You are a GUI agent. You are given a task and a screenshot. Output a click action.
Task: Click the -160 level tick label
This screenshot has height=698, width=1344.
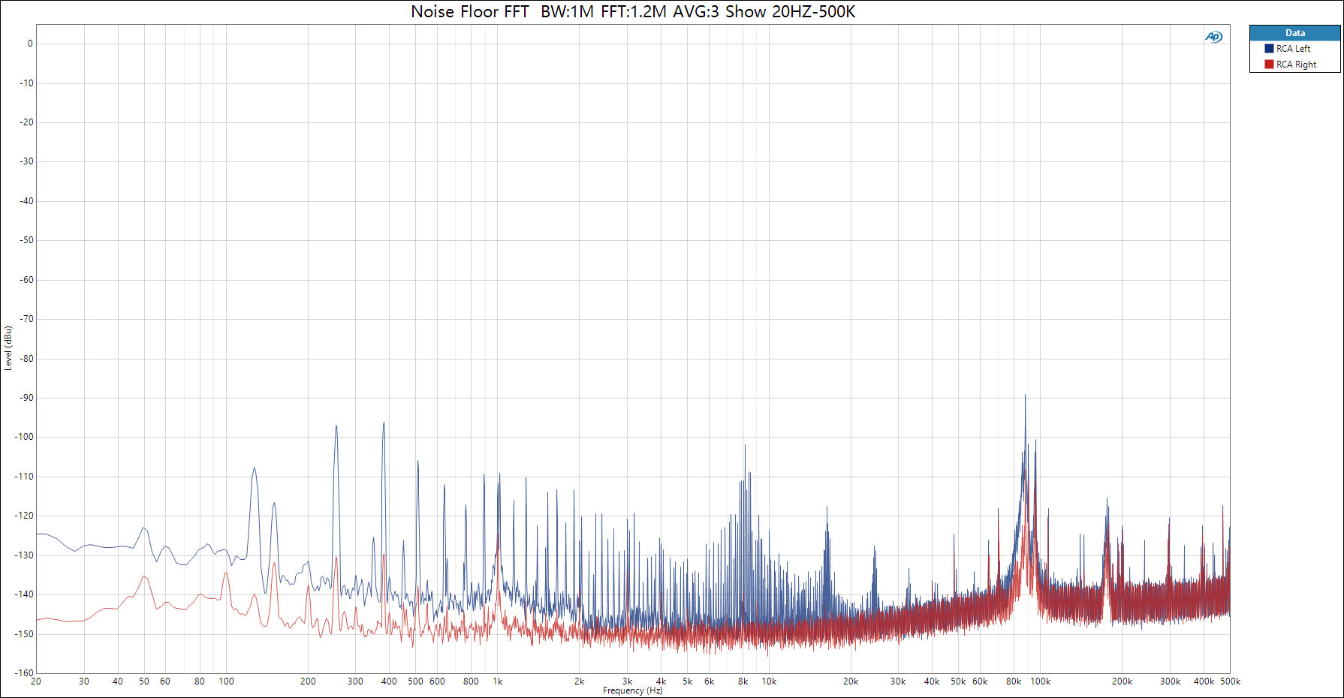click(x=24, y=673)
